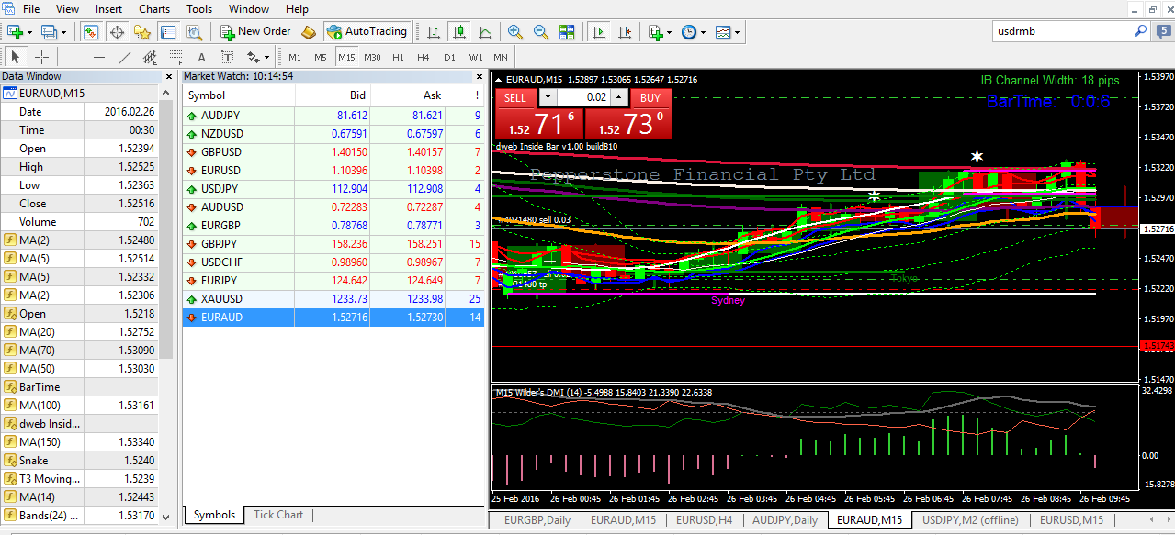The width and height of the screenshot is (1175, 535).
Task: Switch timeframe to H1
Action: coord(398,57)
